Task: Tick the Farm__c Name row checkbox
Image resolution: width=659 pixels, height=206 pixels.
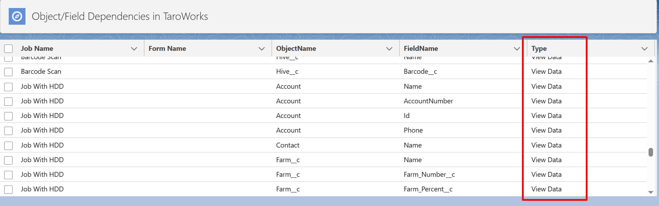Action: point(8,160)
